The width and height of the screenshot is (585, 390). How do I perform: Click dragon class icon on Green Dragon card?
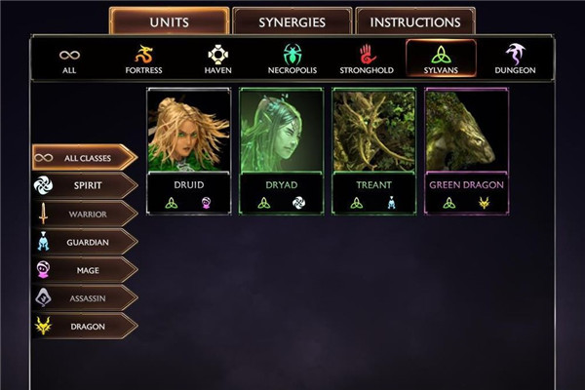pyautogui.click(x=484, y=203)
